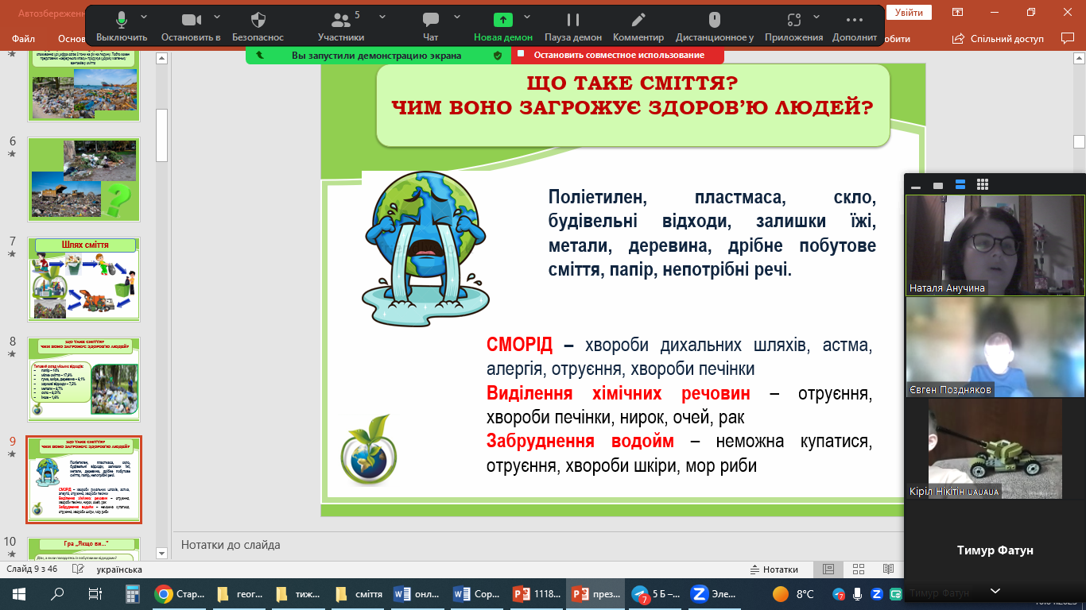The height and width of the screenshot is (610, 1086).
Task: Click the Увійти sign-in button
Action: [909, 13]
